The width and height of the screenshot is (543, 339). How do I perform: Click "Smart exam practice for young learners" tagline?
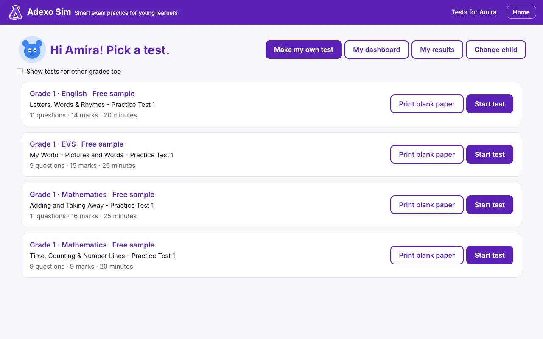[x=126, y=13]
